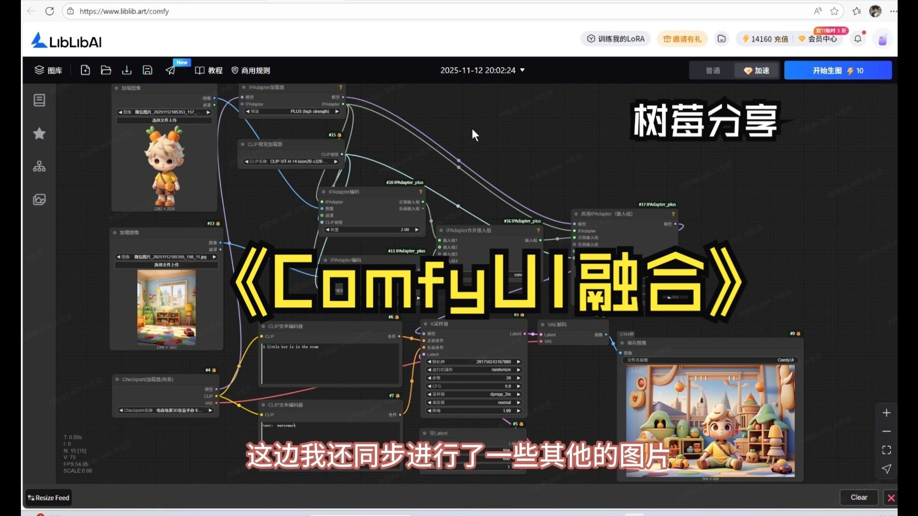Clear the image feed
918x516 pixels.
859,497
